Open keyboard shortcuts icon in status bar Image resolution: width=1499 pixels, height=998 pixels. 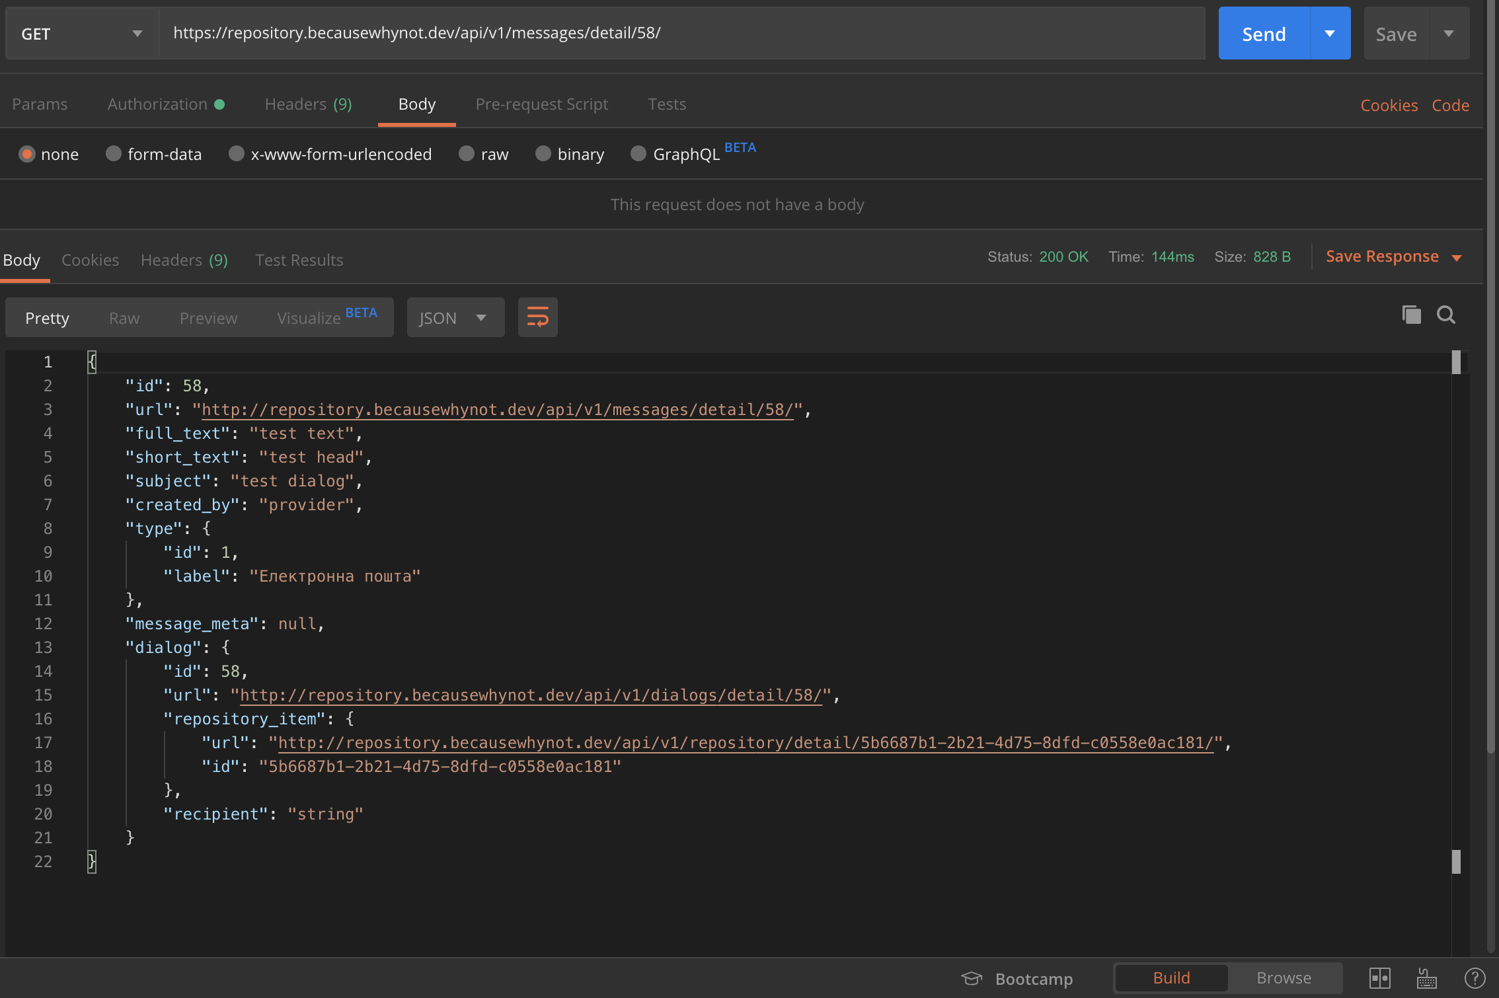(1427, 978)
